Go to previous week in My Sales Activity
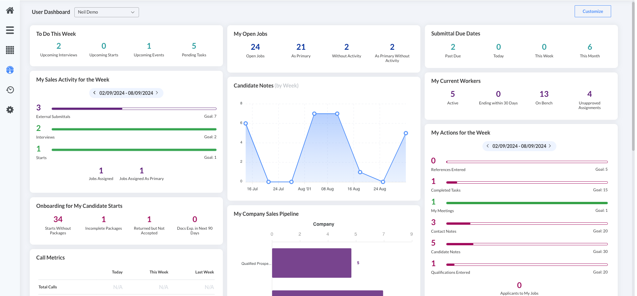The width and height of the screenshot is (637, 296). [x=95, y=93]
